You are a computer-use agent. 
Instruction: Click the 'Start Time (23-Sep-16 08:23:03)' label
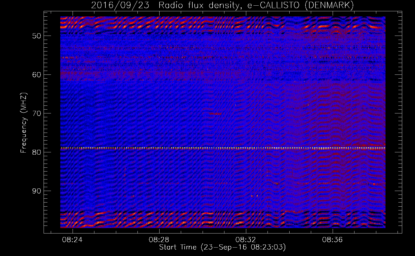pyautogui.click(x=222, y=247)
